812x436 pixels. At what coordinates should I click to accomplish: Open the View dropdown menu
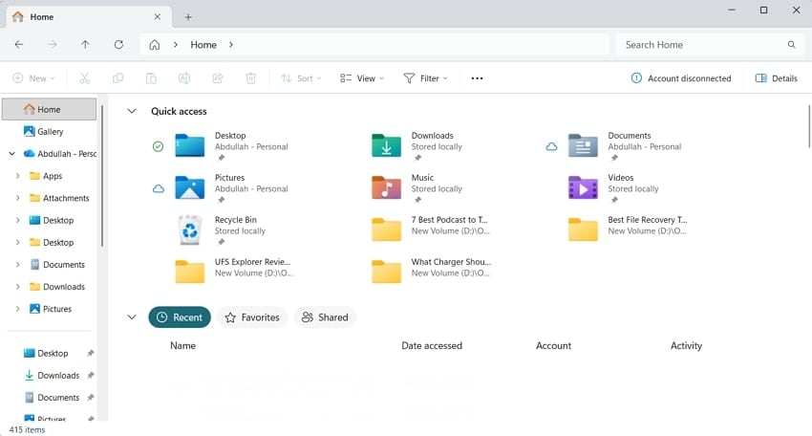(362, 78)
